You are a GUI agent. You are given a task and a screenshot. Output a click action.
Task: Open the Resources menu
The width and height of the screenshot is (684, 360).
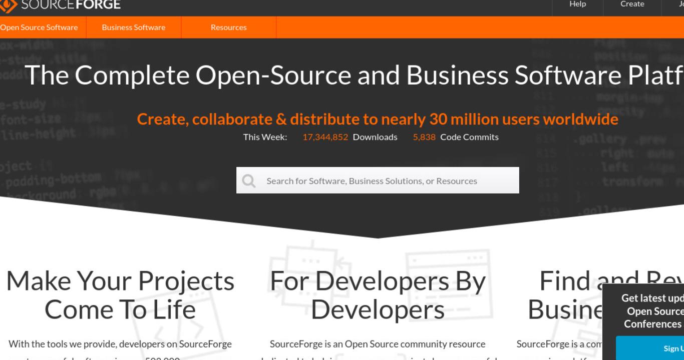[229, 27]
